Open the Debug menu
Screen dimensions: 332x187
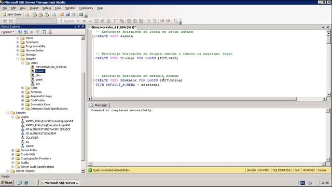click(47, 8)
